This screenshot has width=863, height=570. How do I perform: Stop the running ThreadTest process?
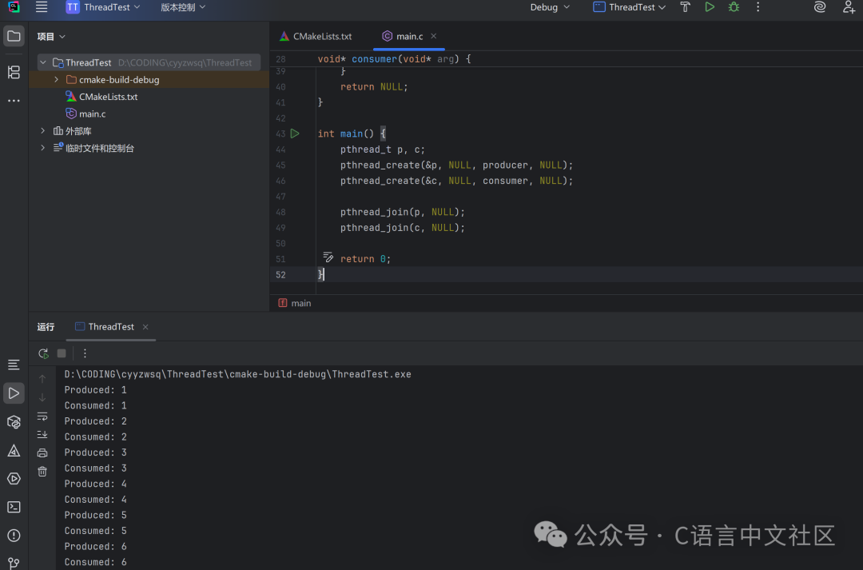62,353
